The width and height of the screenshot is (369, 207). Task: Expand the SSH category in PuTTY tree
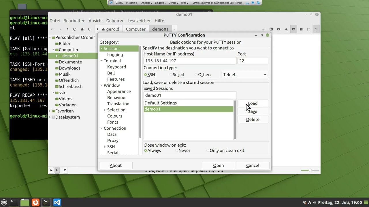[105, 147]
